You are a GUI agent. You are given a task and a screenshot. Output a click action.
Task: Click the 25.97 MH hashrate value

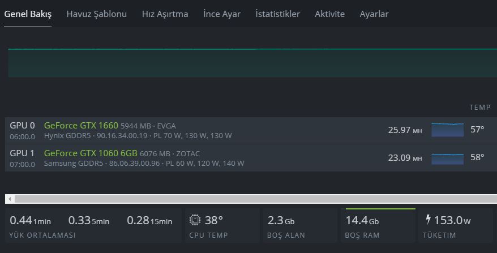pyautogui.click(x=405, y=130)
